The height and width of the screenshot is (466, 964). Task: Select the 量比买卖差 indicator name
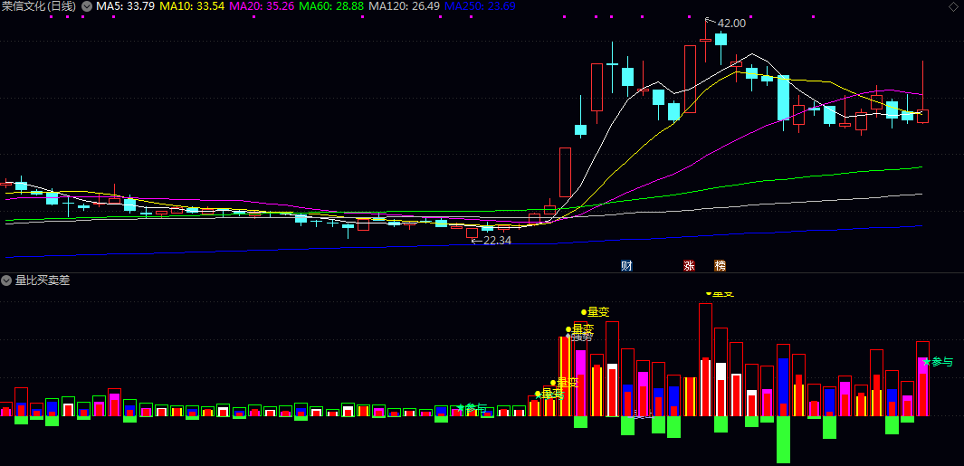tap(43, 281)
